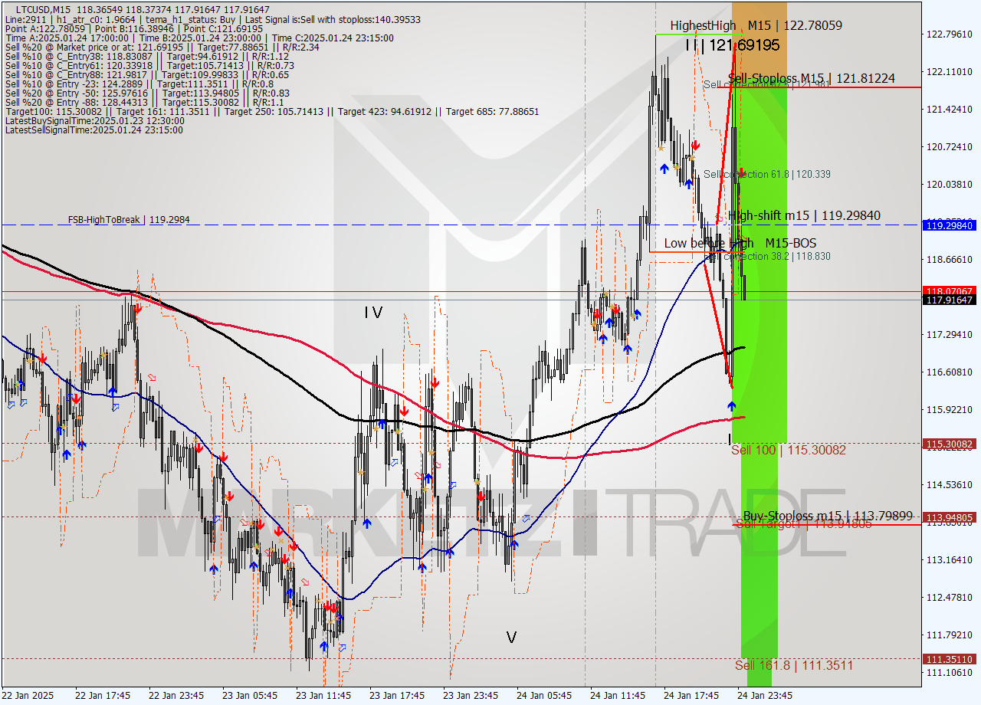Click '23 Jan 11:45' on the time axis
Image resolution: width=981 pixels, height=705 pixels.
coord(323,695)
